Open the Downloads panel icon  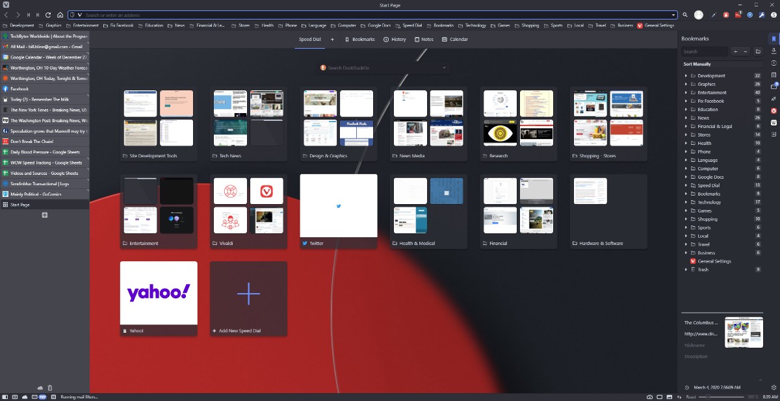pyautogui.click(x=773, y=51)
